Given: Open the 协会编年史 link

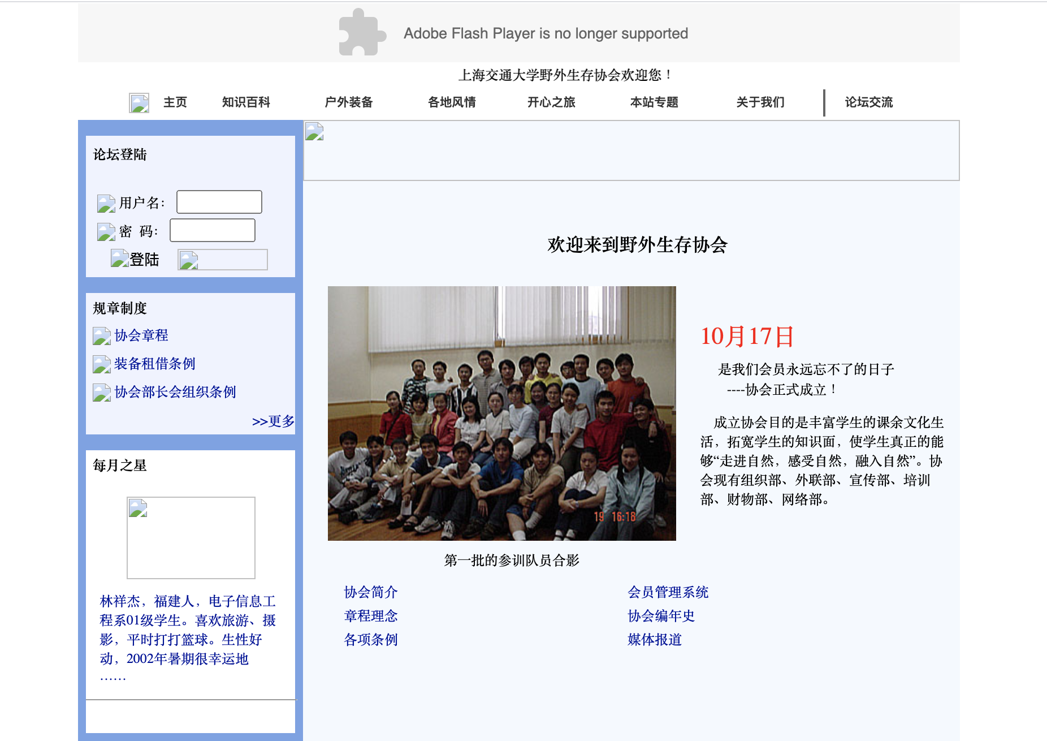Looking at the screenshot, I should (x=661, y=616).
